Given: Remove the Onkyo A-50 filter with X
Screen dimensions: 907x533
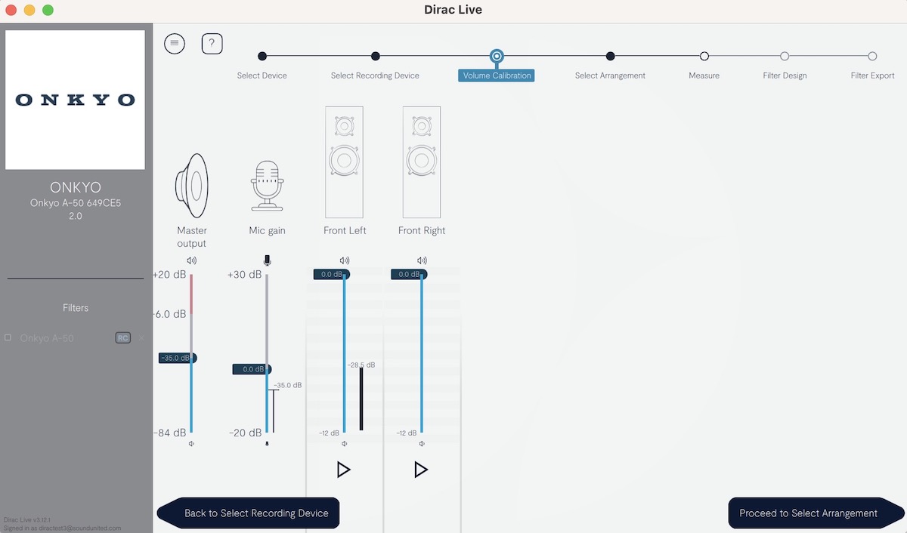Looking at the screenshot, I should click(141, 338).
